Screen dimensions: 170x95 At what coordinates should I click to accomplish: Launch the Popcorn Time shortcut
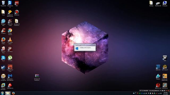(3, 50)
